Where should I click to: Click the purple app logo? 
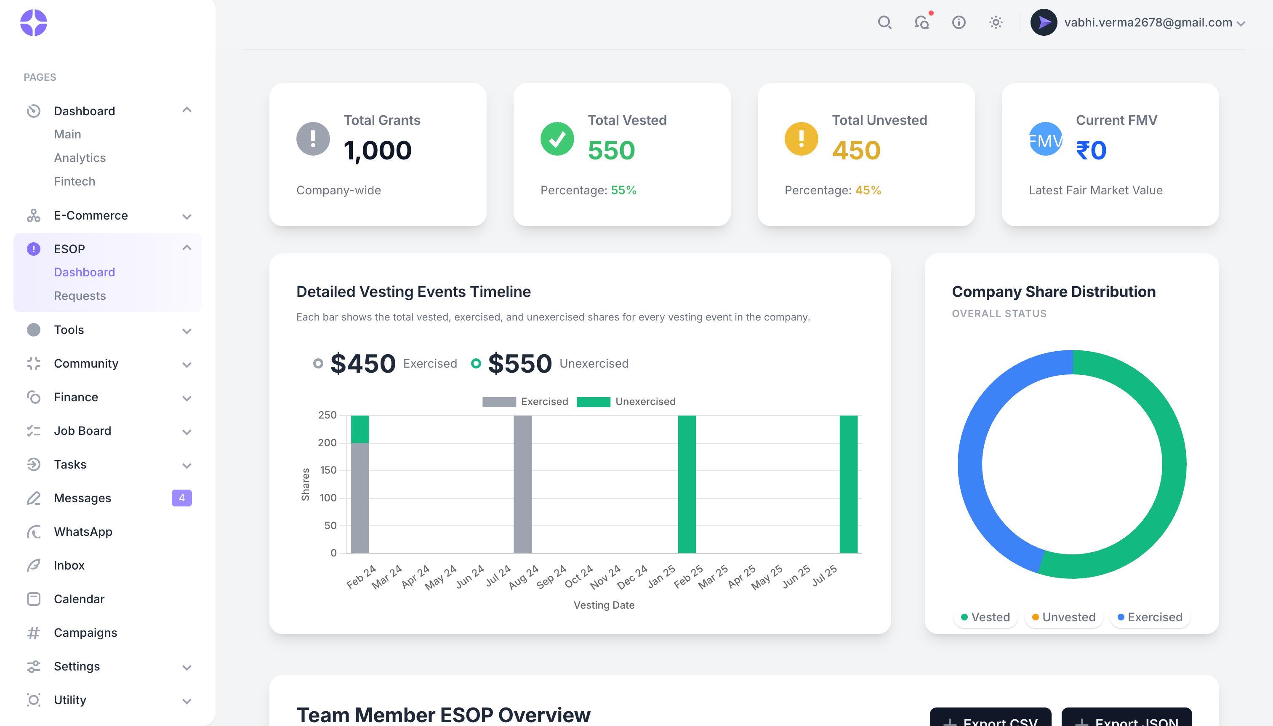click(x=33, y=22)
